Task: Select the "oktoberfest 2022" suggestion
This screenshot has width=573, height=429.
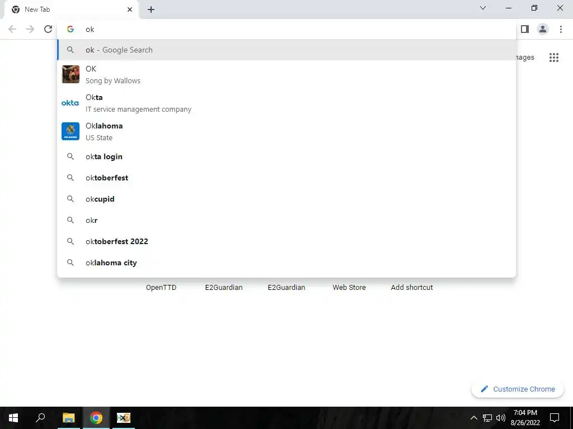Action: (287, 241)
